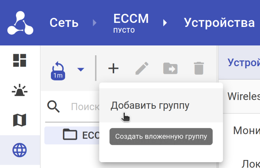Switch to the Устройства tab

point(244,63)
